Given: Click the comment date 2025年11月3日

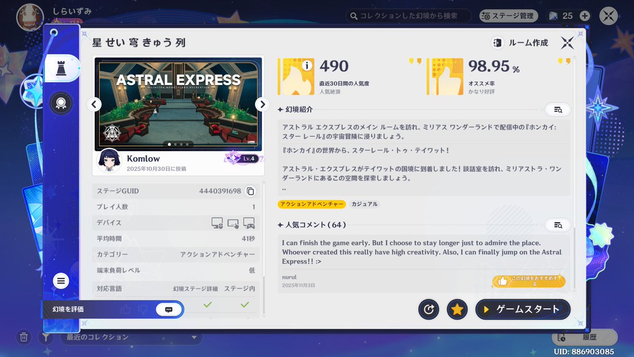Looking at the screenshot, I should tap(299, 286).
